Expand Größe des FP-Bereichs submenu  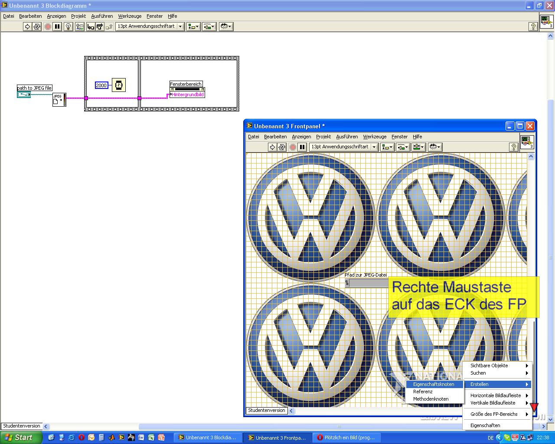point(497,414)
